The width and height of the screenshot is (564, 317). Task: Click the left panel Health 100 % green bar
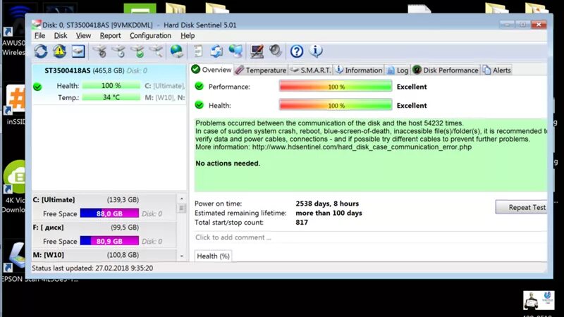point(111,85)
